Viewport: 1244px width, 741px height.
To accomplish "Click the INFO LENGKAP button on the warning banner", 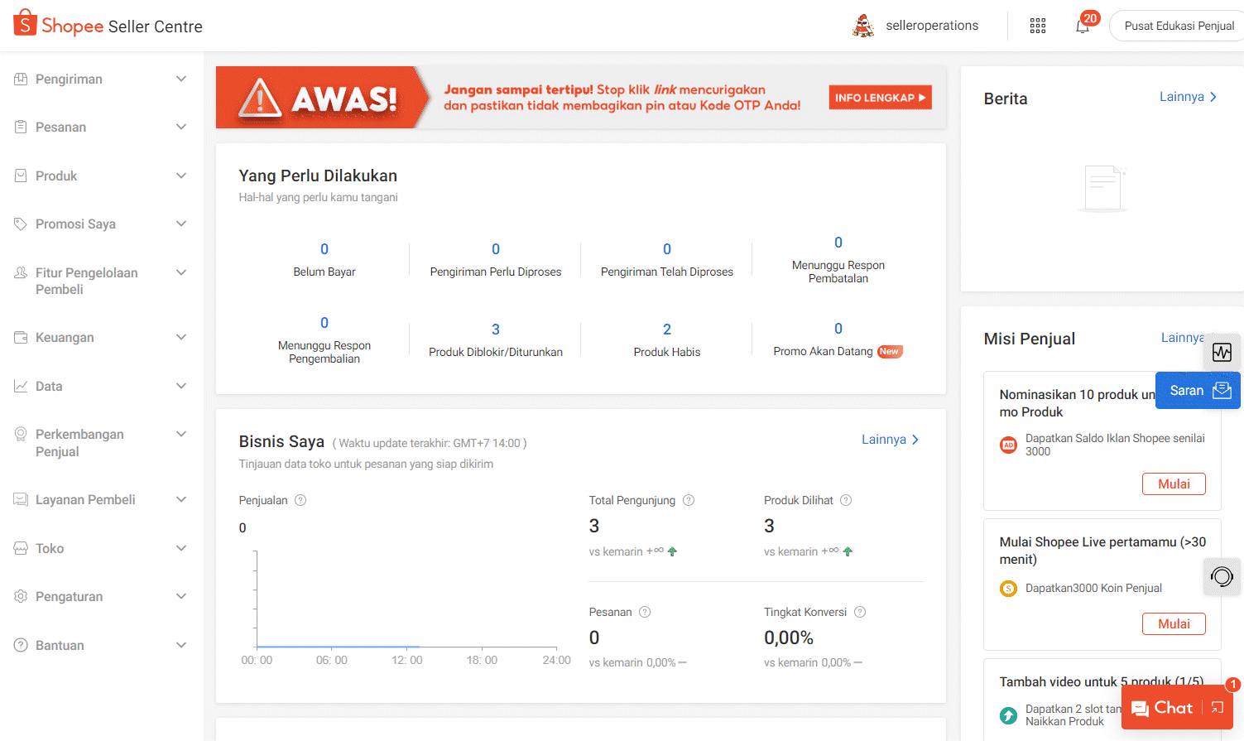I will [880, 97].
